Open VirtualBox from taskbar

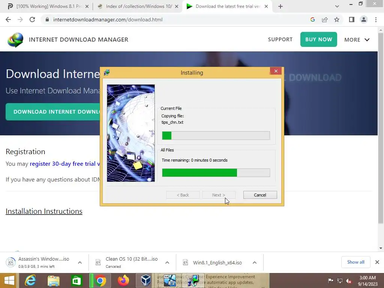pos(146,280)
